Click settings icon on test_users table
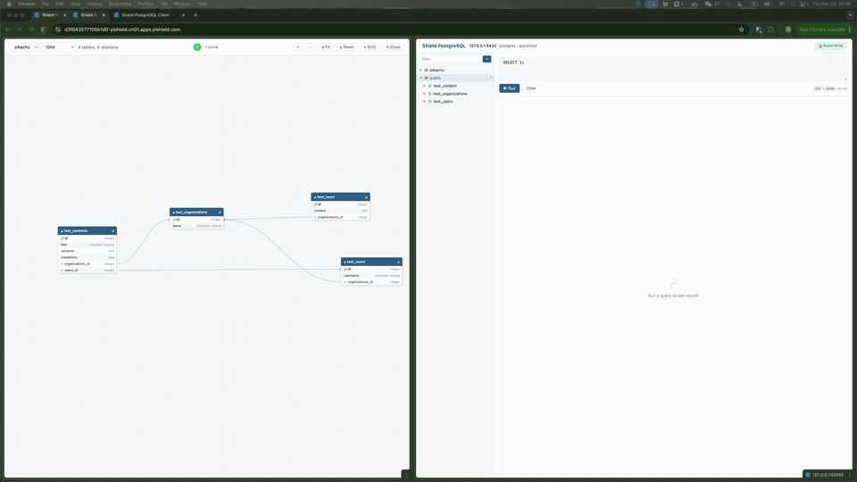857x482 pixels. point(398,262)
